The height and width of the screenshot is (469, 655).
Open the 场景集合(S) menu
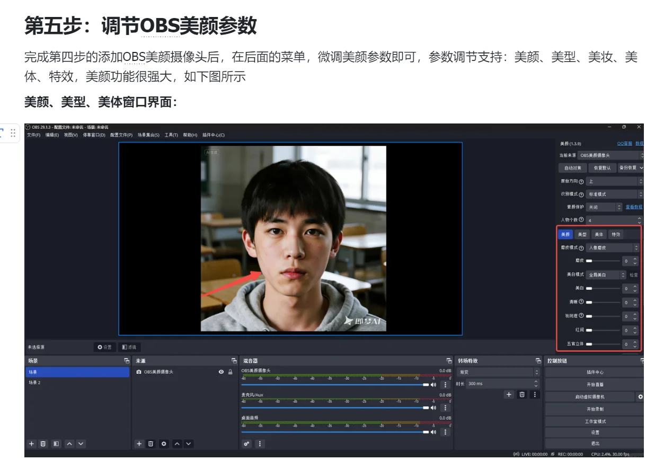(x=148, y=135)
